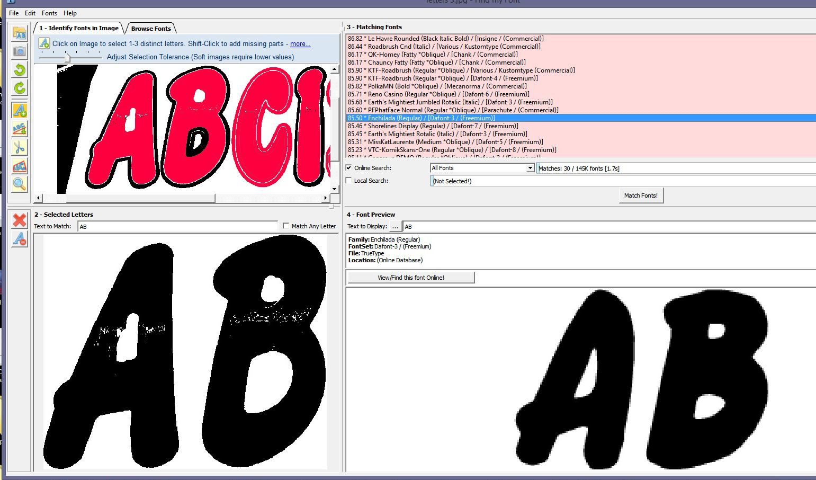Click the Match Fonts! button

coord(641,195)
